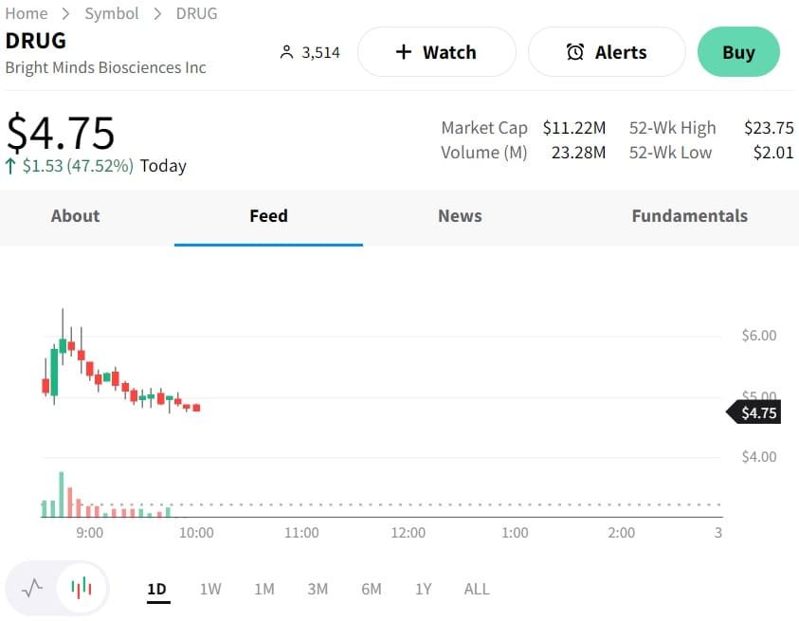Show the ALL time chart range
This screenshot has width=799, height=621.
(x=477, y=589)
